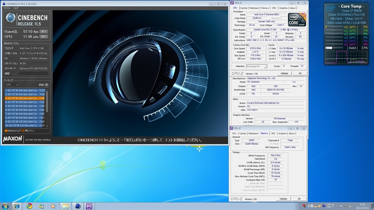This screenshot has height=210, width=374.
Task: Click the ranking details arrow button
Action: click(46, 85)
